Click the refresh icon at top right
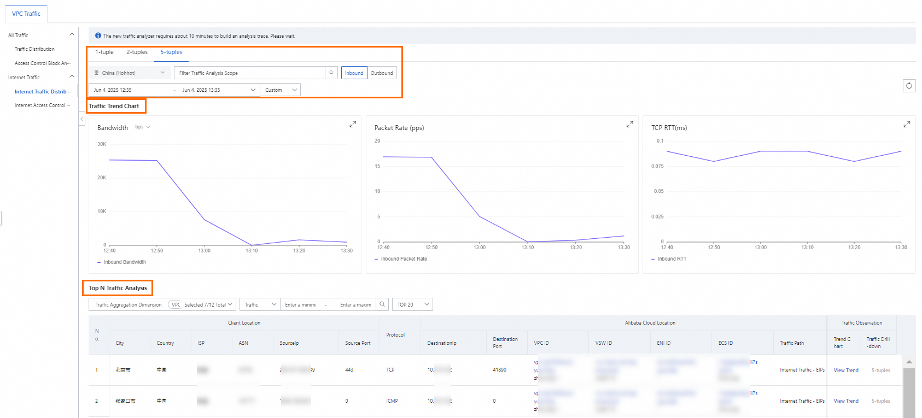Viewport: 922px width, 418px height. click(909, 86)
